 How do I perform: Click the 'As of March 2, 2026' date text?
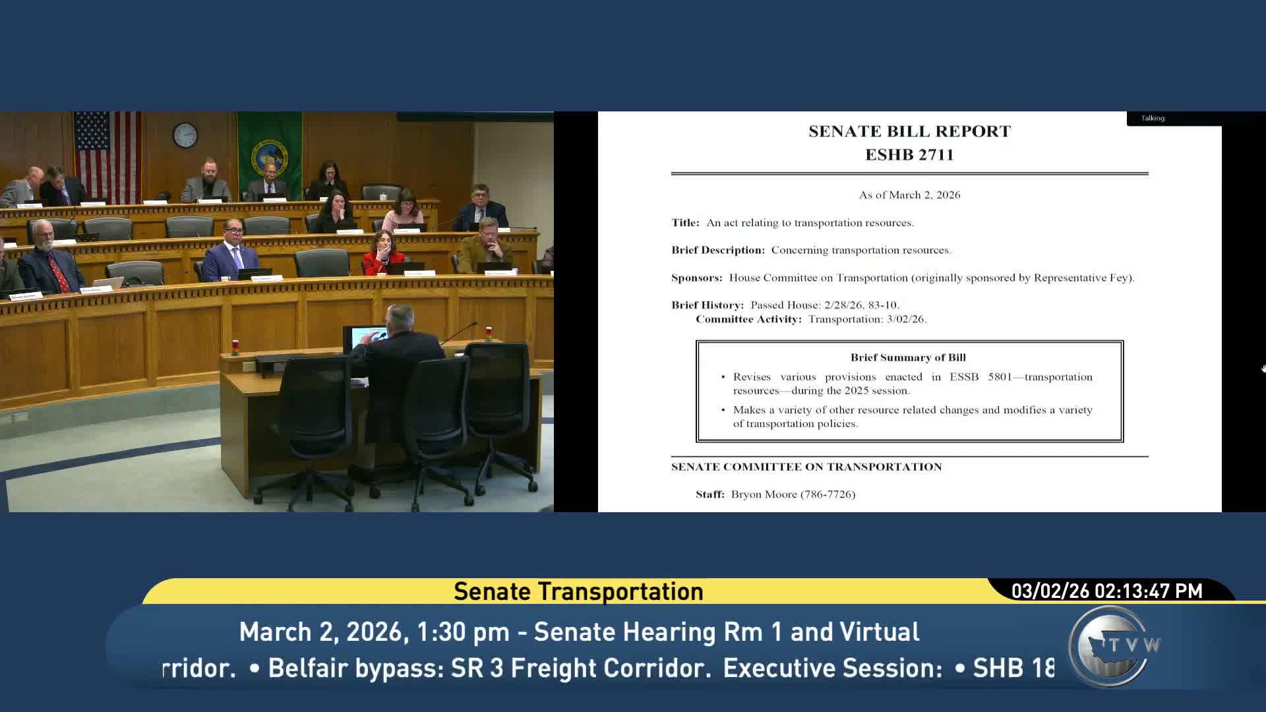[909, 195]
